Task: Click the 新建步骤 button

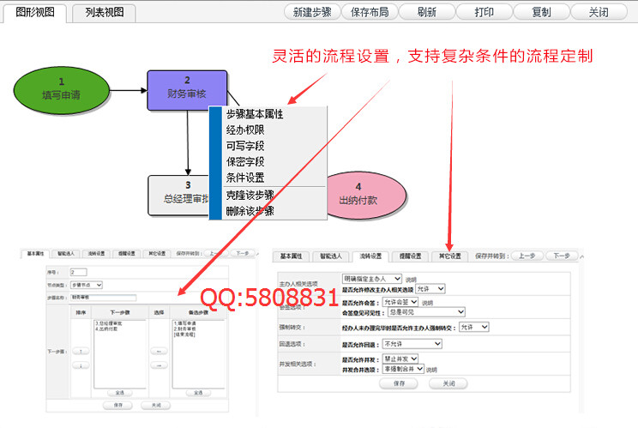Action: (312, 12)
